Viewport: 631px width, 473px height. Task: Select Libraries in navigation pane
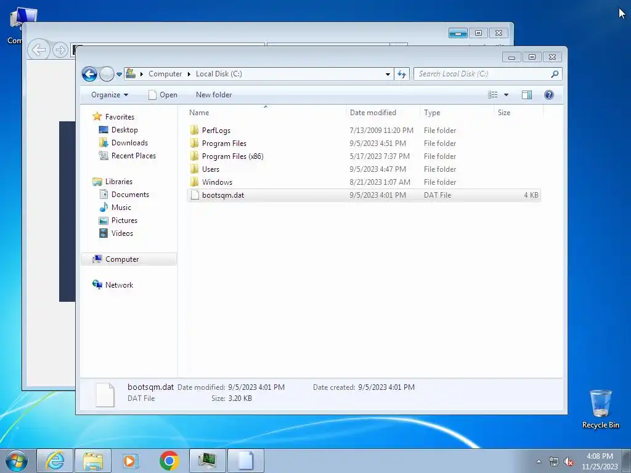click(x=119, y=182)
